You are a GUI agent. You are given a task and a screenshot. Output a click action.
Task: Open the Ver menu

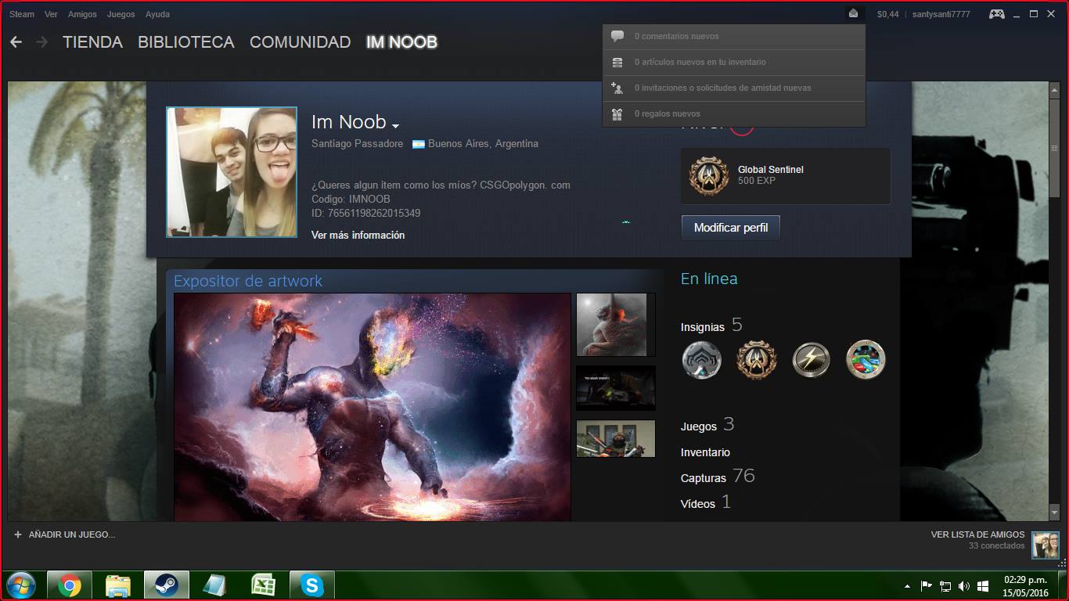pyautogui.click(x=51, y=14)
